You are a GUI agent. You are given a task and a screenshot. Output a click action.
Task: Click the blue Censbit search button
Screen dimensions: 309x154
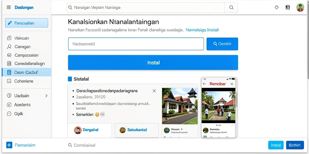point(222,44)
